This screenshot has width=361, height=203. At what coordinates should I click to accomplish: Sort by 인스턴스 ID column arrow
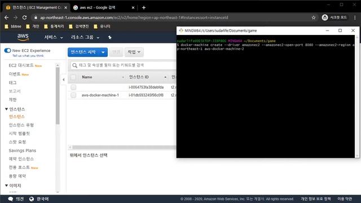165,77
